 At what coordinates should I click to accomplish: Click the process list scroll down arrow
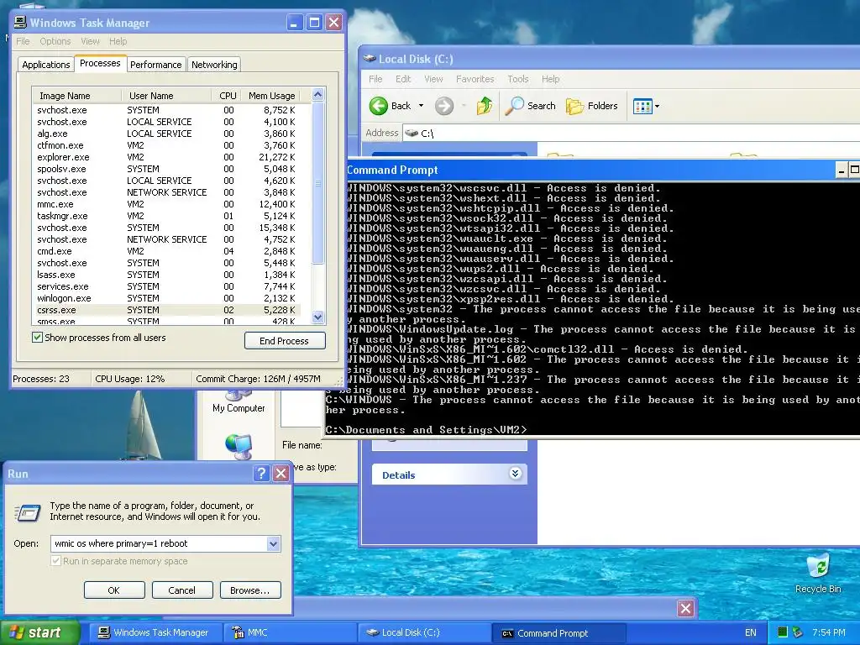(x=317, y=317)
